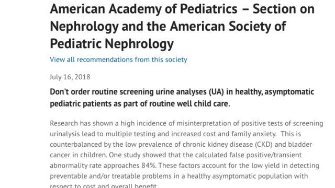
Task: Click the '(CKD)' abbreviation in body text
Action: click(x=263, y=145)
